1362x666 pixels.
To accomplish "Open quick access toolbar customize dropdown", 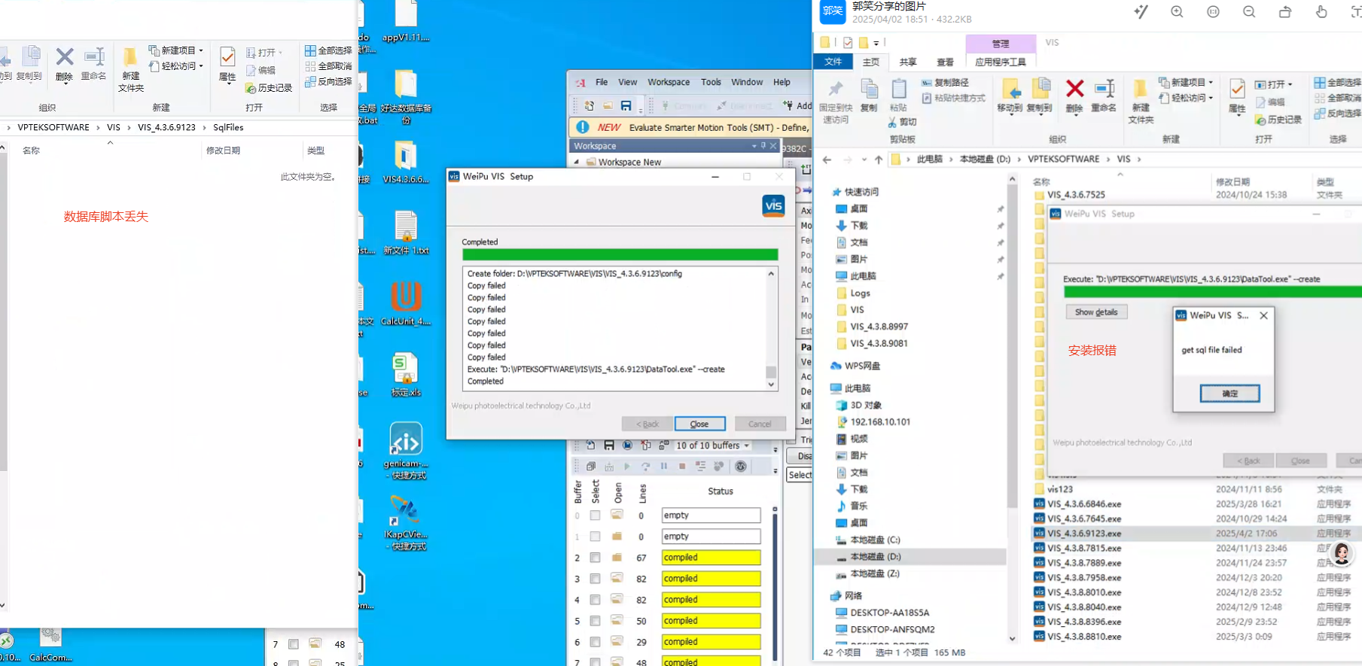I will (x=876, y=43).
